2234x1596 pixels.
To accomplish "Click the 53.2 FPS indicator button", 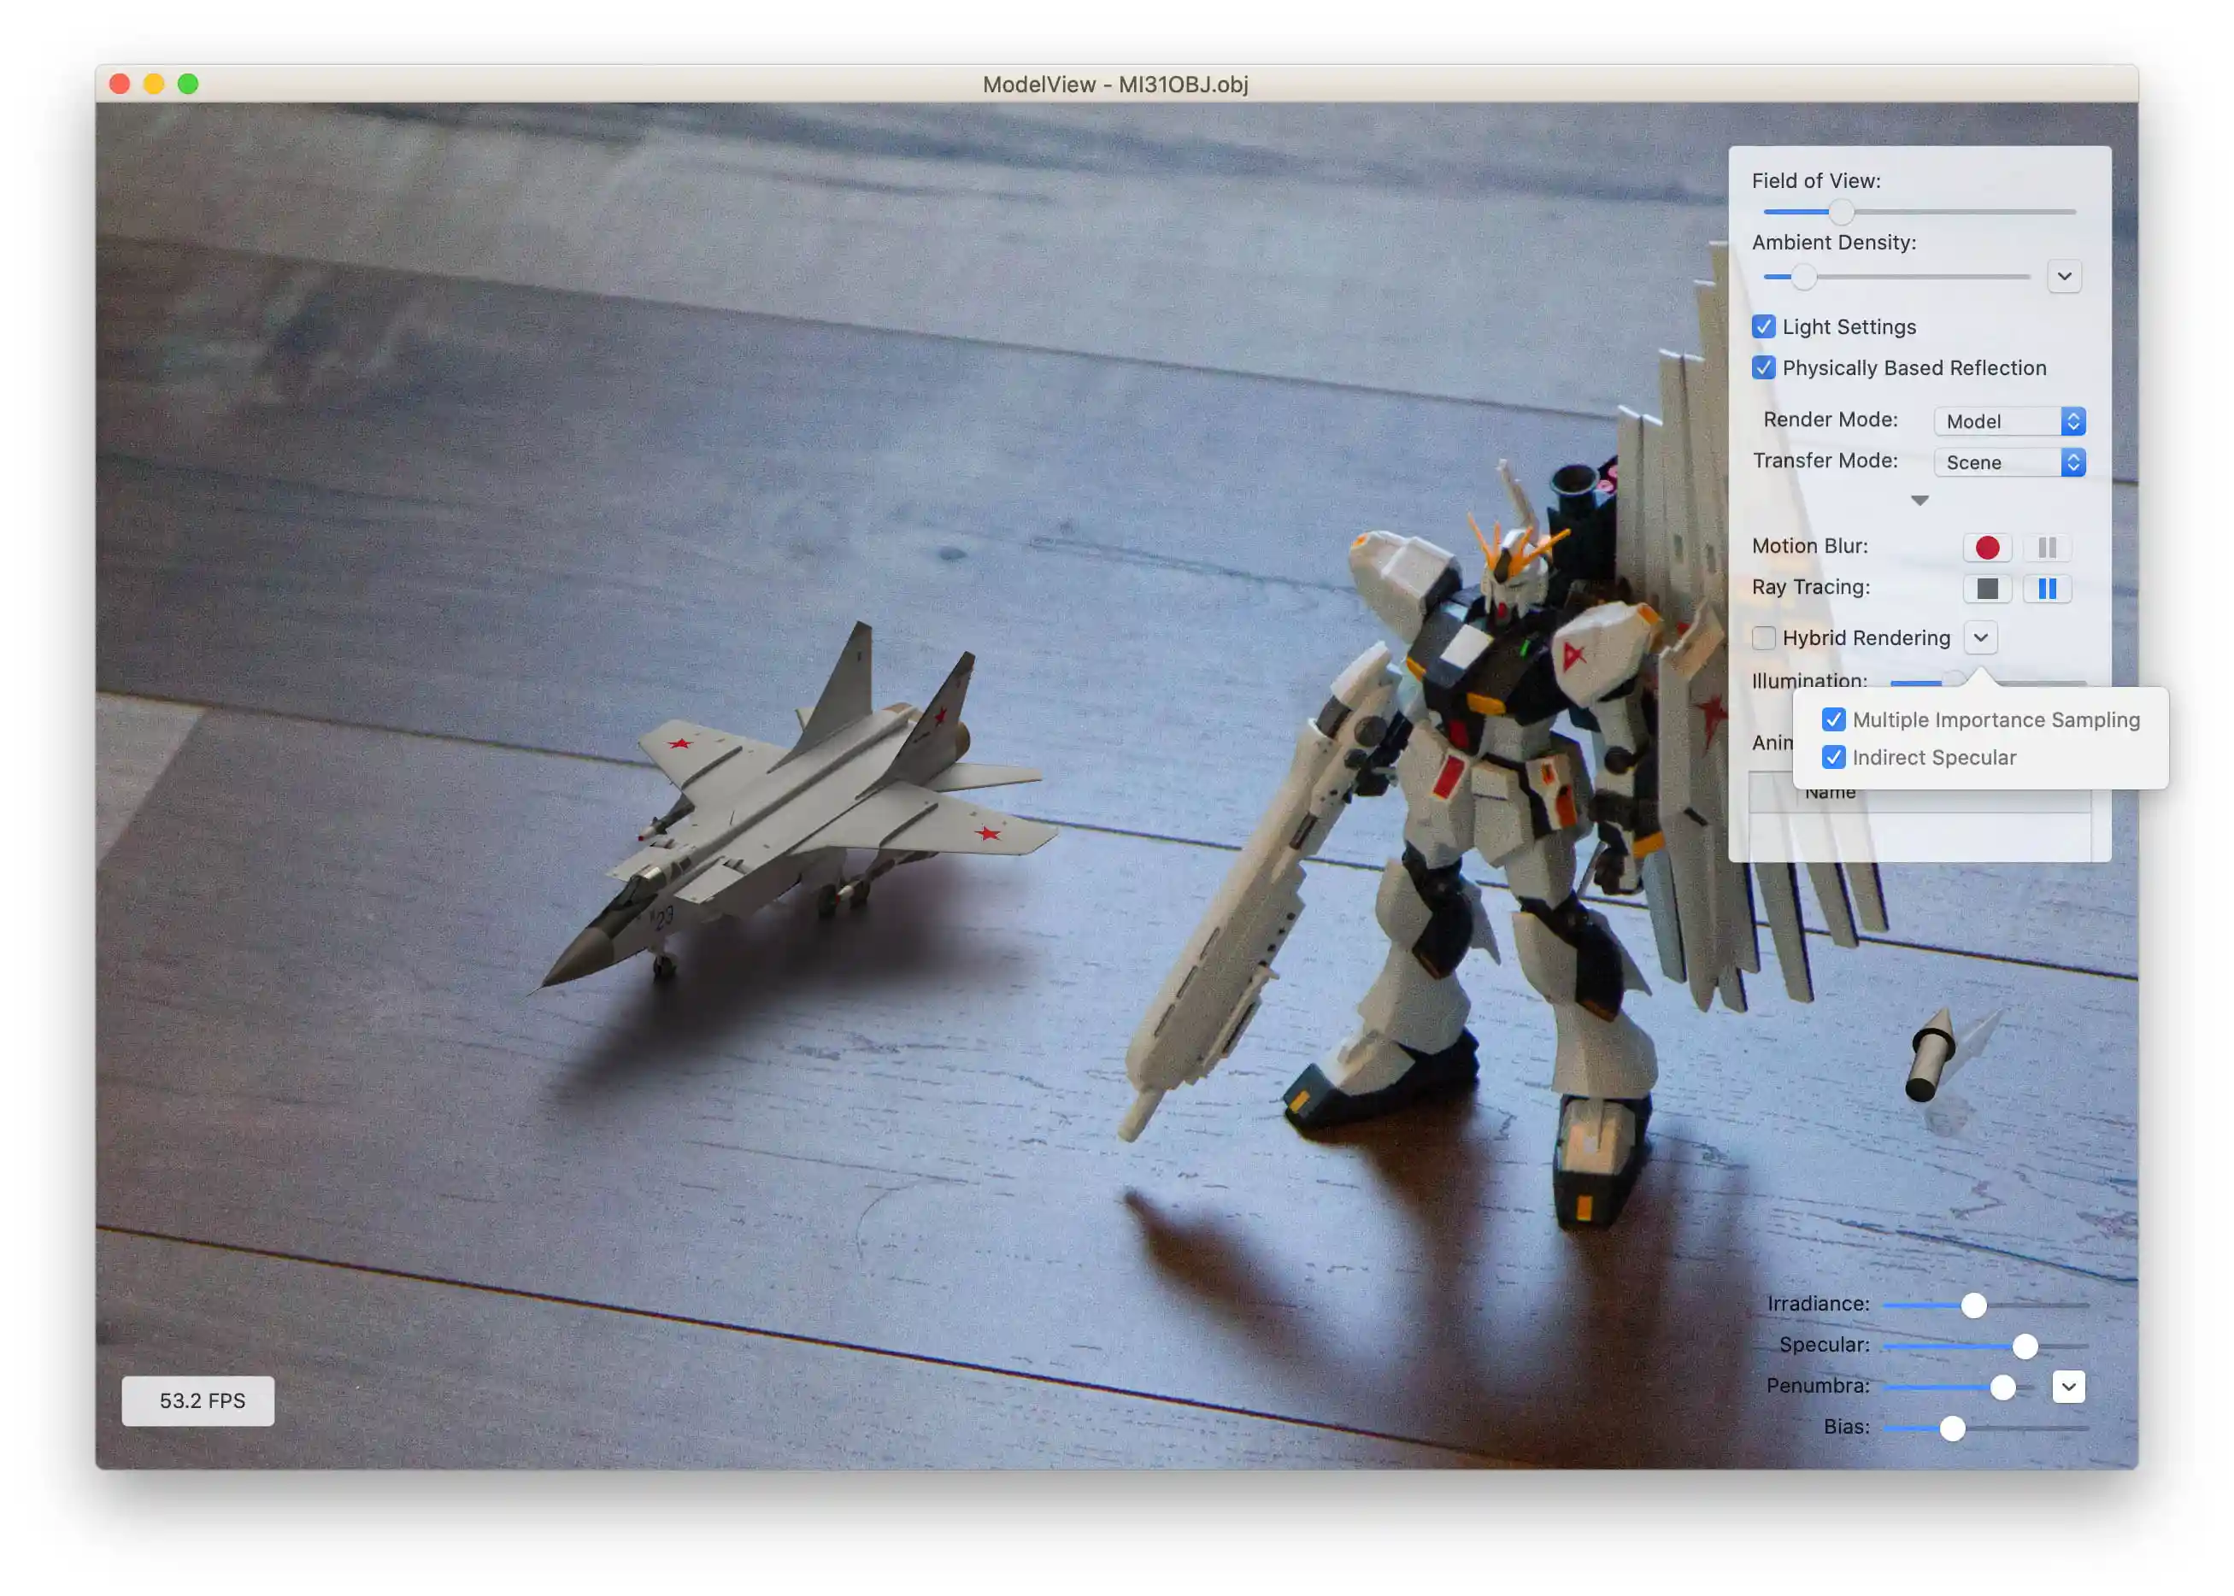I will [x=197, y=1400].
